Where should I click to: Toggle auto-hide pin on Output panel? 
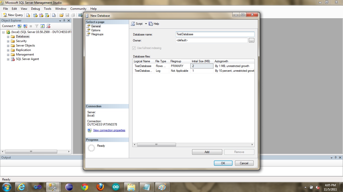pos(335,157)
